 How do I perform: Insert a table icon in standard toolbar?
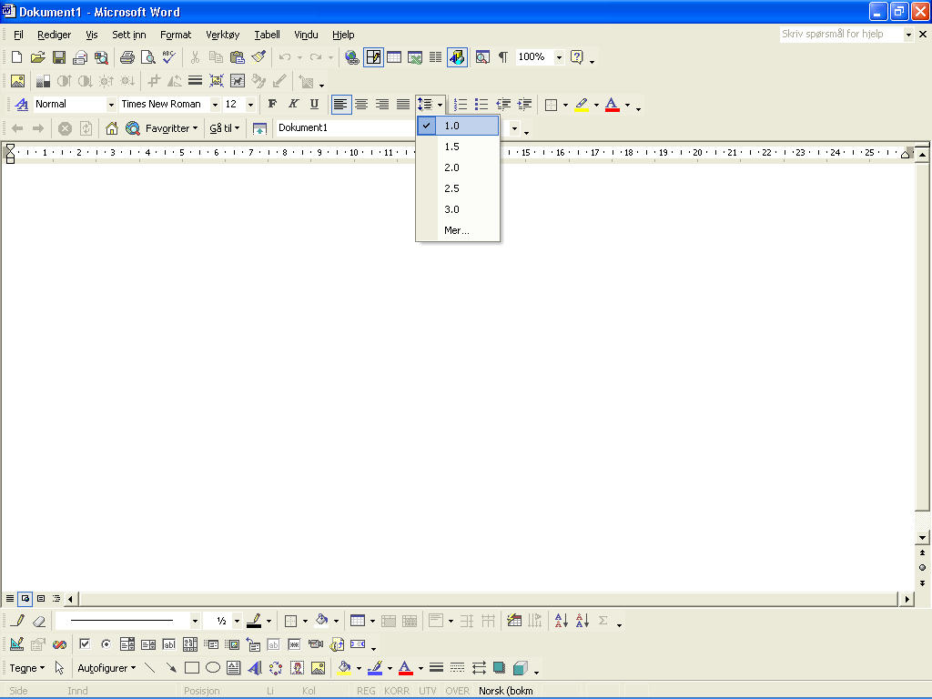pos(394,57)
